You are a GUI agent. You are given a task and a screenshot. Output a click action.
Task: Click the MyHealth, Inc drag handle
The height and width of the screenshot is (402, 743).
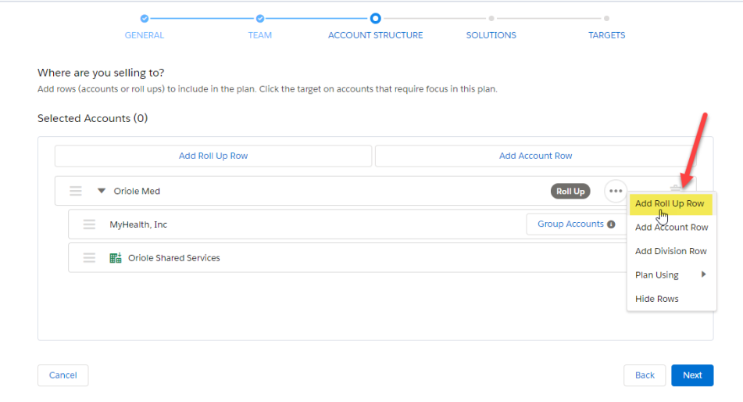coord(89,224)
